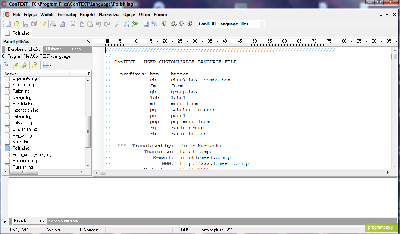Open the Widok menu
The image size is (400, 234).
[47, 15]
